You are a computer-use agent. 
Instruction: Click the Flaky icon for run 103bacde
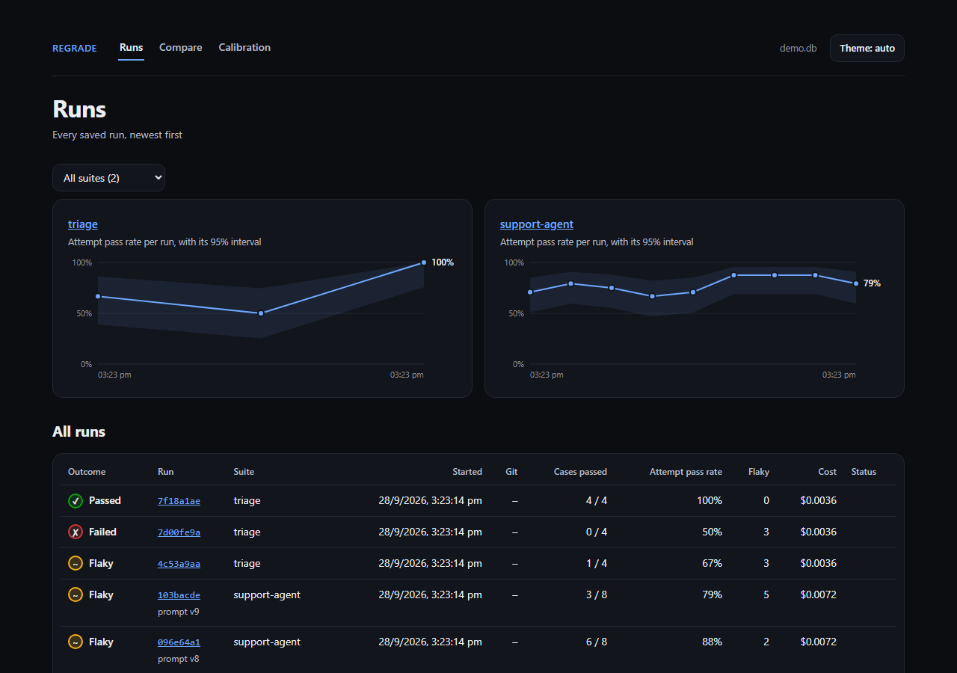(75, 595)
